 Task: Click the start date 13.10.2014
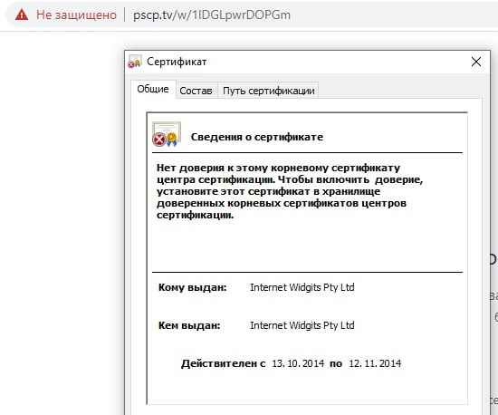pos(298,363)
